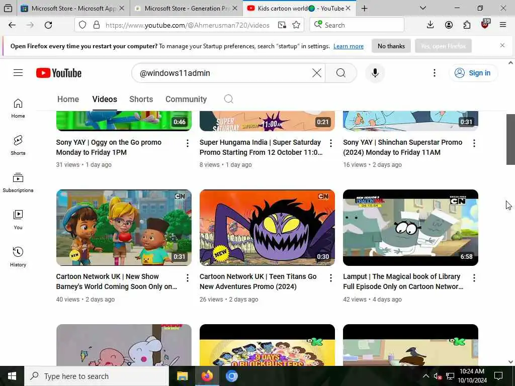Open the muted volume tray icon
Screen dimensions: 515x386
[437, 376]
